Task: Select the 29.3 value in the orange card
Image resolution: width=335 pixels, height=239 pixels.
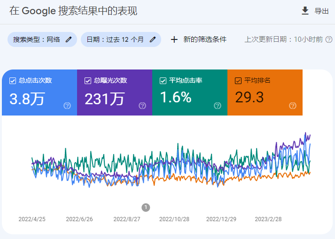Action: click(249, 98)
